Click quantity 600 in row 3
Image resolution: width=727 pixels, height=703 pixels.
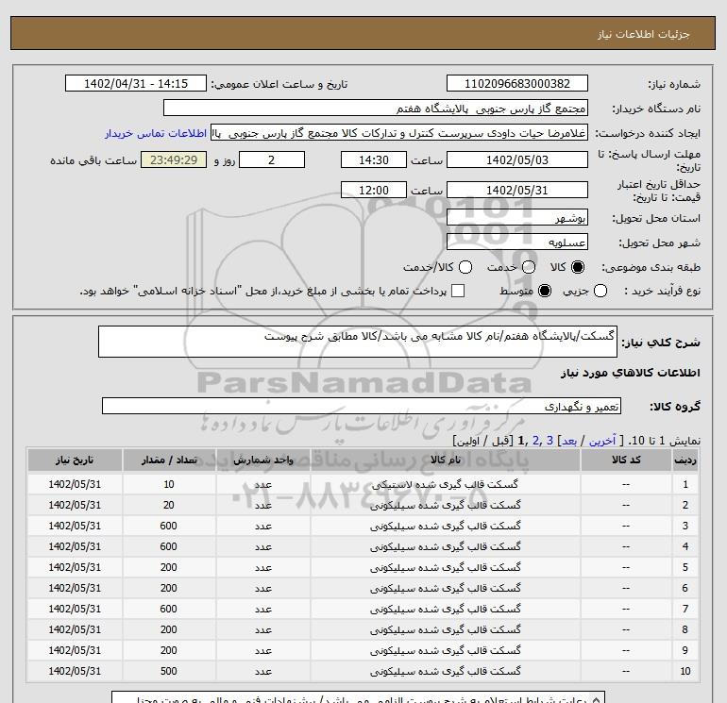tap(169, 526)
